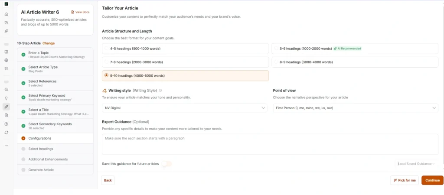Image resolution: width=444 pixels, height=195 pixels.
Task: Toggle Save this guidance for future articles
Action: click(166, 164)
